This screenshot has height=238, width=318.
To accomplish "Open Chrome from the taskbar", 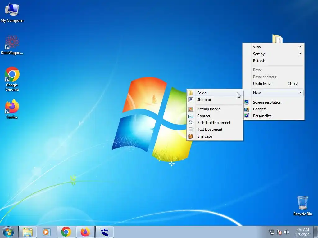I will pyautogui.click(x=66, y=232).
